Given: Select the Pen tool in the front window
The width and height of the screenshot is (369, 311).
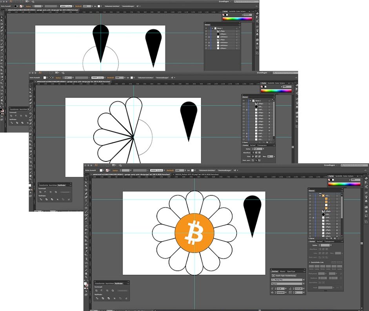Looking at the screenshot, I should (86, 194).
